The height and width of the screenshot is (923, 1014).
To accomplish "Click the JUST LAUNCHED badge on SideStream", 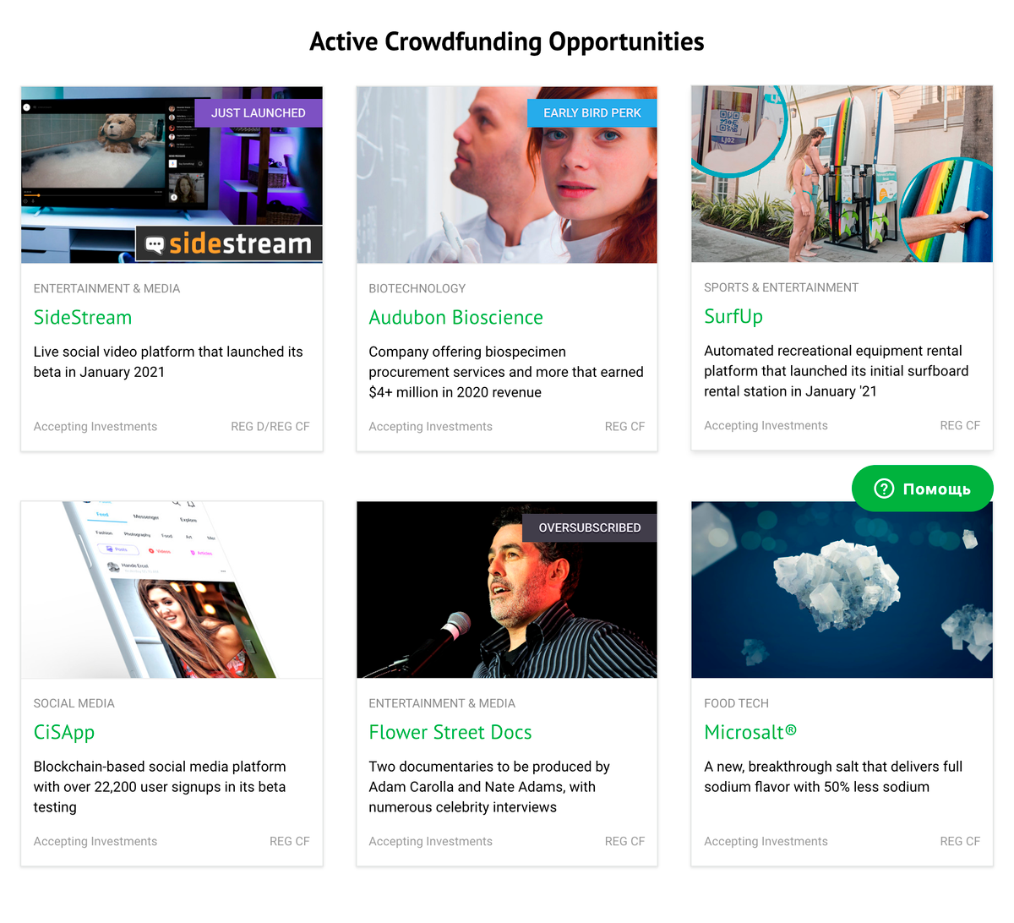I will pos(259,112).
